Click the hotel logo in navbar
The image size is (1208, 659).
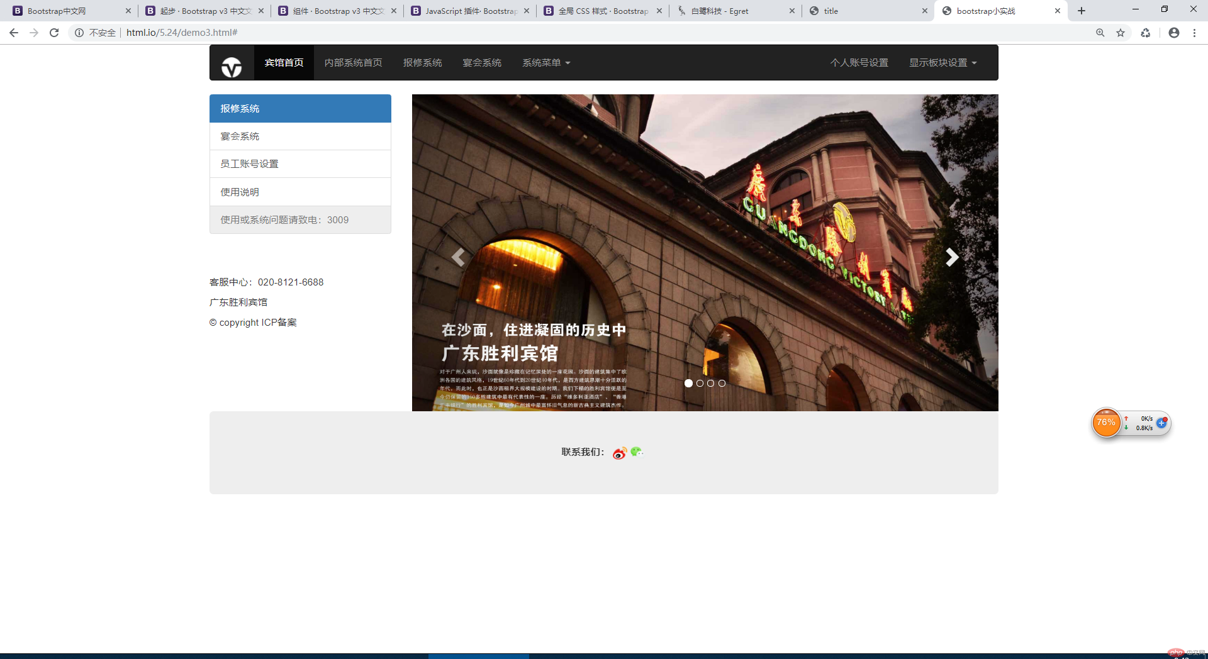[x=232, y=67]
